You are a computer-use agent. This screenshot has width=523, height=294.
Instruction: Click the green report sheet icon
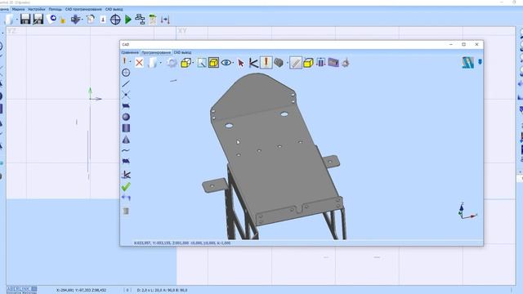(x=153, y=20)
